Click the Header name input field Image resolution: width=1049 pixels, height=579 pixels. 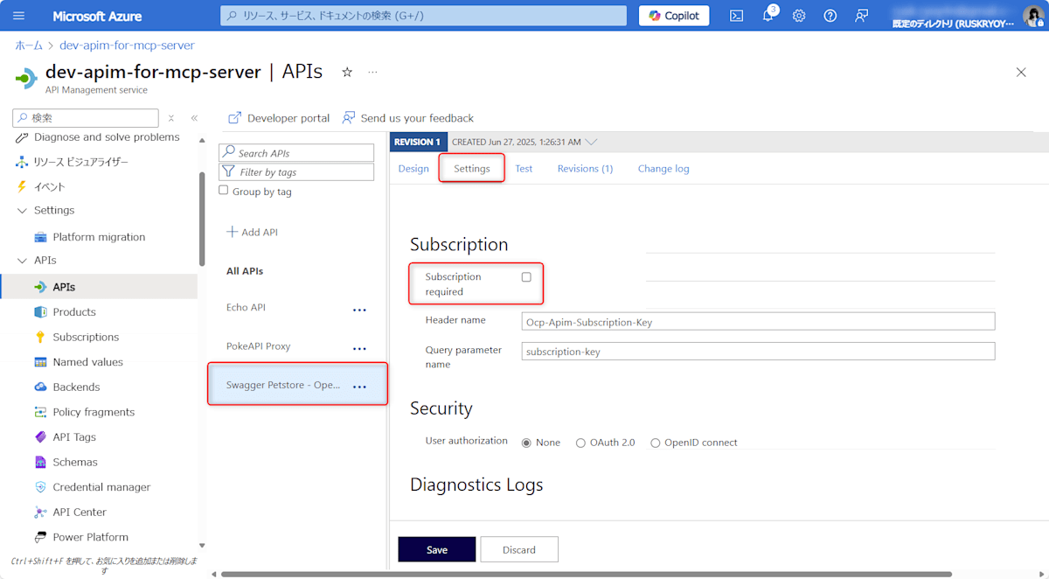point(758,322)
